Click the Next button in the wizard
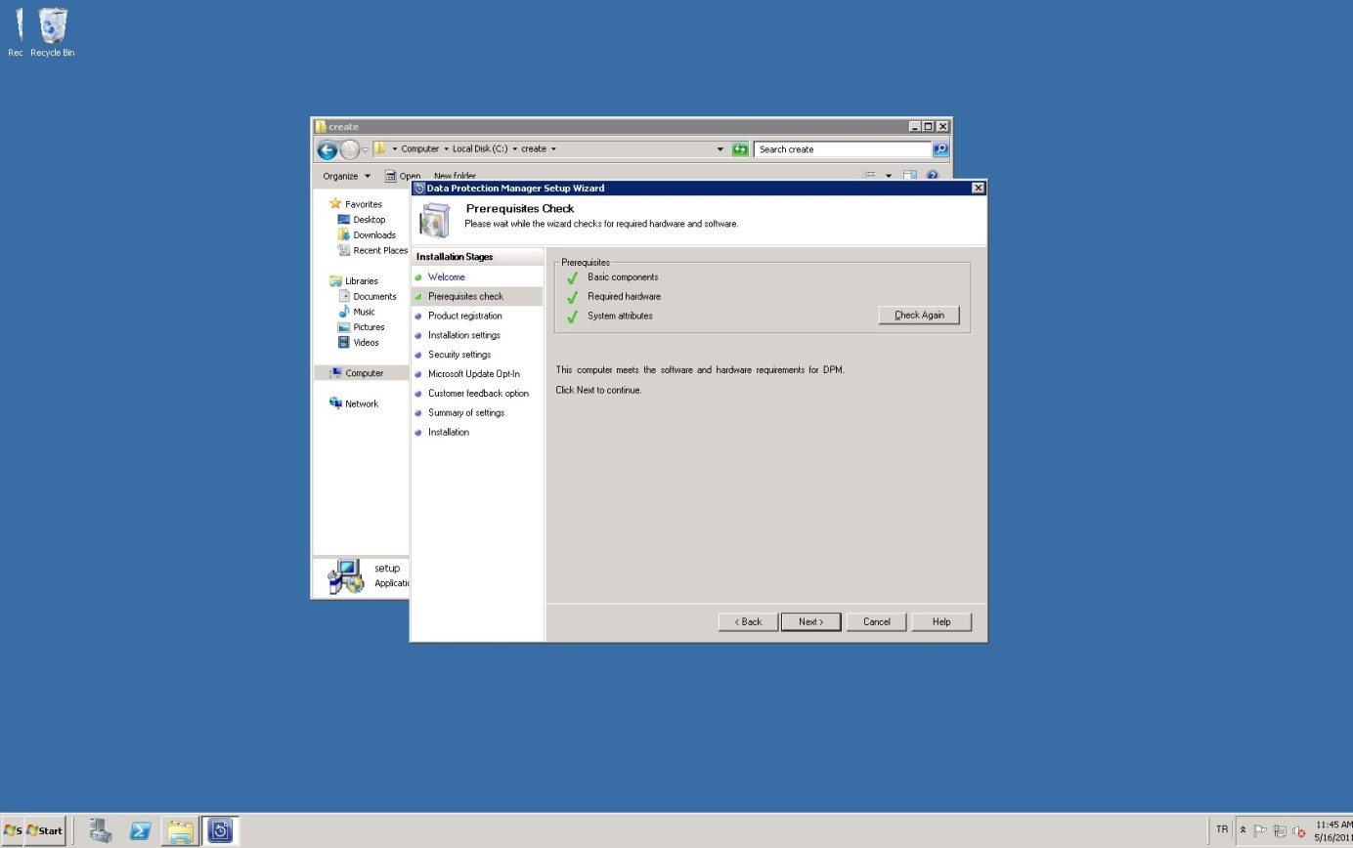The image size is (1353, 848). coord(810,621)
